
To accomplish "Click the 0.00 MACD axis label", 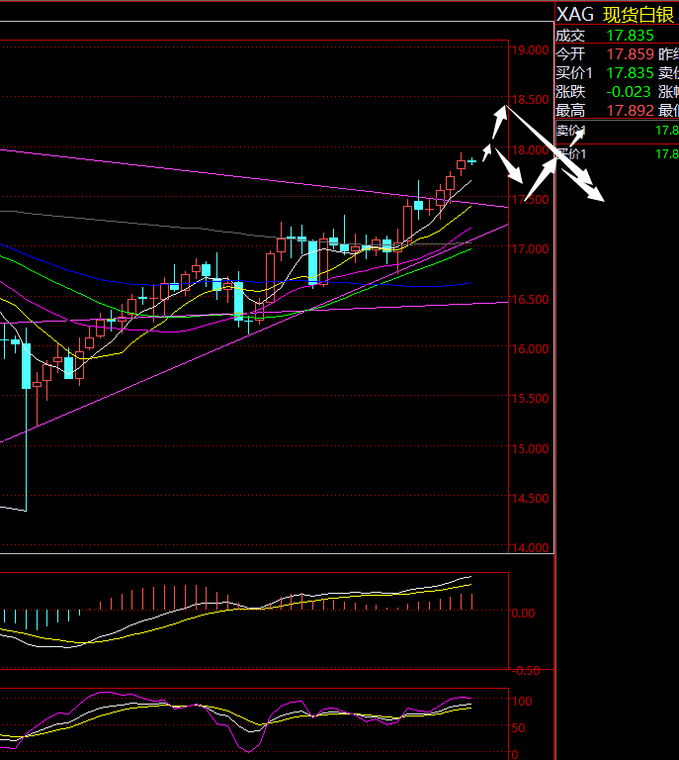I will click(x=523, y=614).
